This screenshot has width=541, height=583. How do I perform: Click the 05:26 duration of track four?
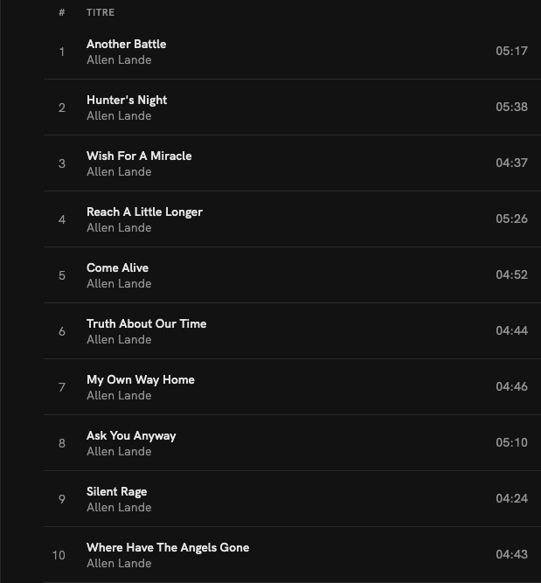click(511, 219)
